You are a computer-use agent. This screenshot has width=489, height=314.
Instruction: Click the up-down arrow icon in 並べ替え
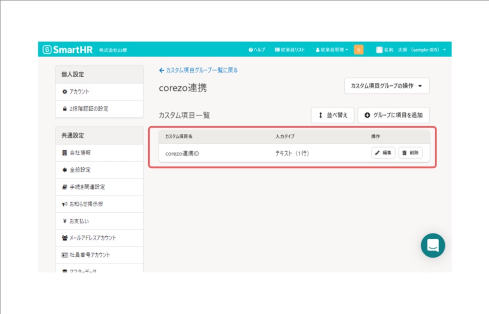321,115
